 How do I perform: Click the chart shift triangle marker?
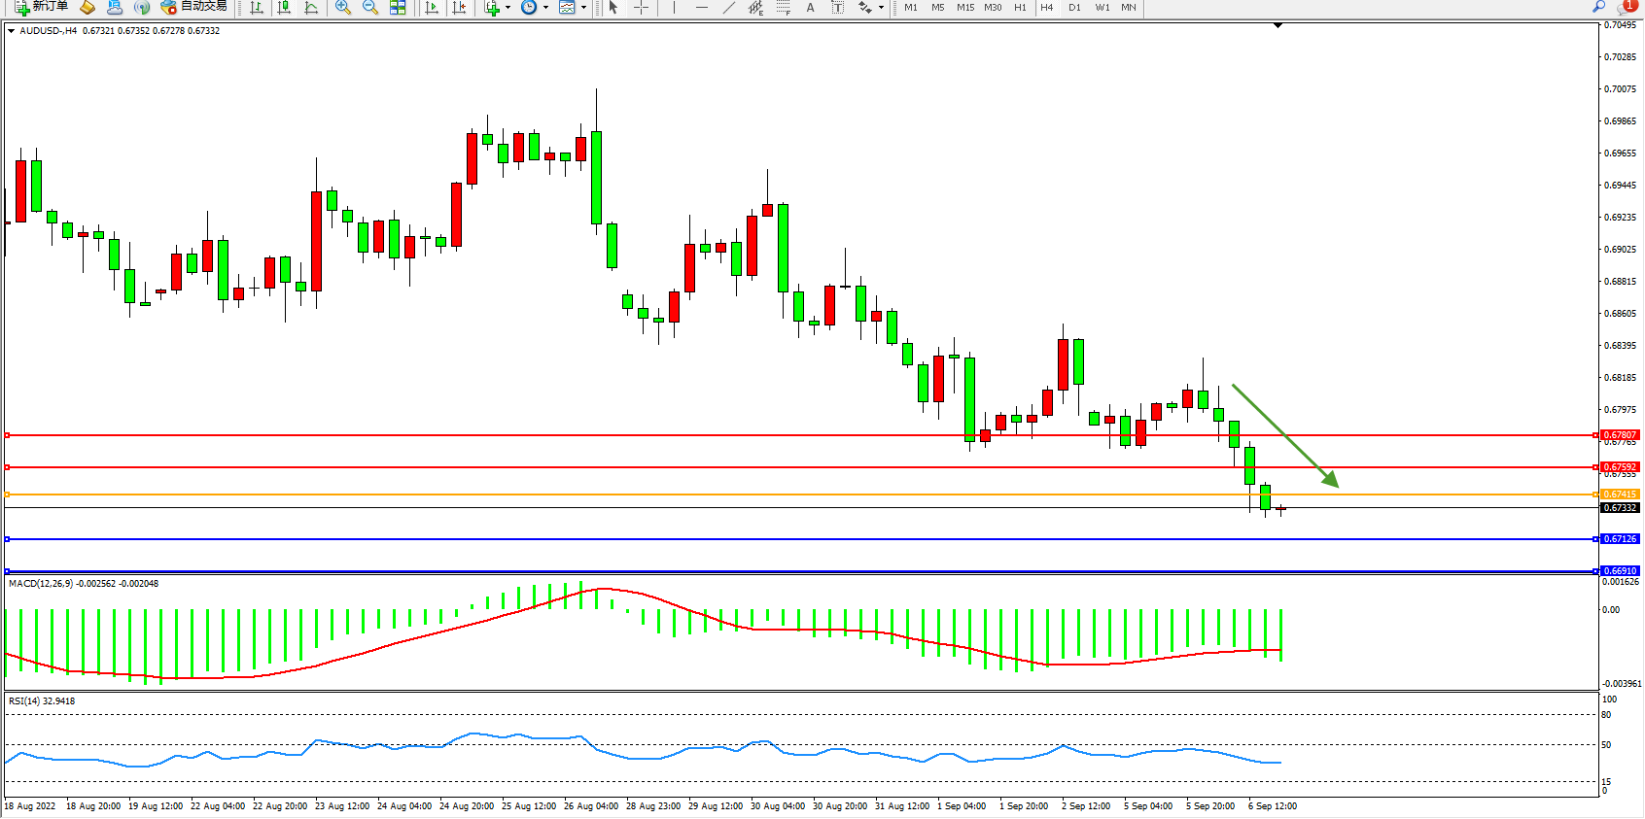coord(1277,26)
